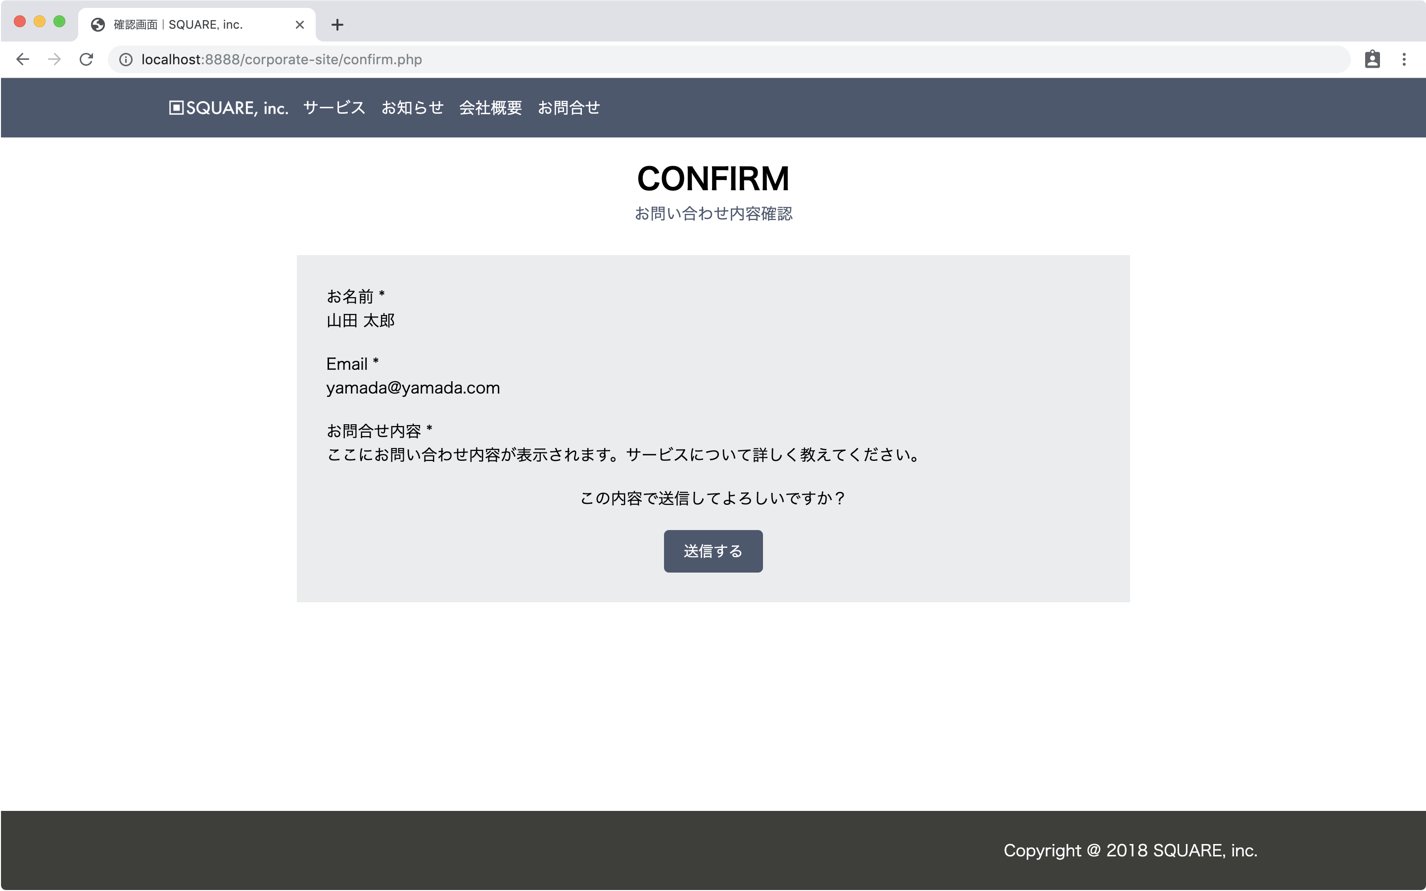Open a new browser tab
This screenshot has width=1426, height=891.
(x=337, y=24)
